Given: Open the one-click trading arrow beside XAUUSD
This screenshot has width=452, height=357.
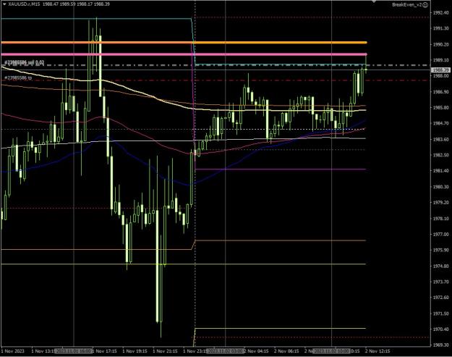Looking at the screenshot, I should click(x=4, y=4).
